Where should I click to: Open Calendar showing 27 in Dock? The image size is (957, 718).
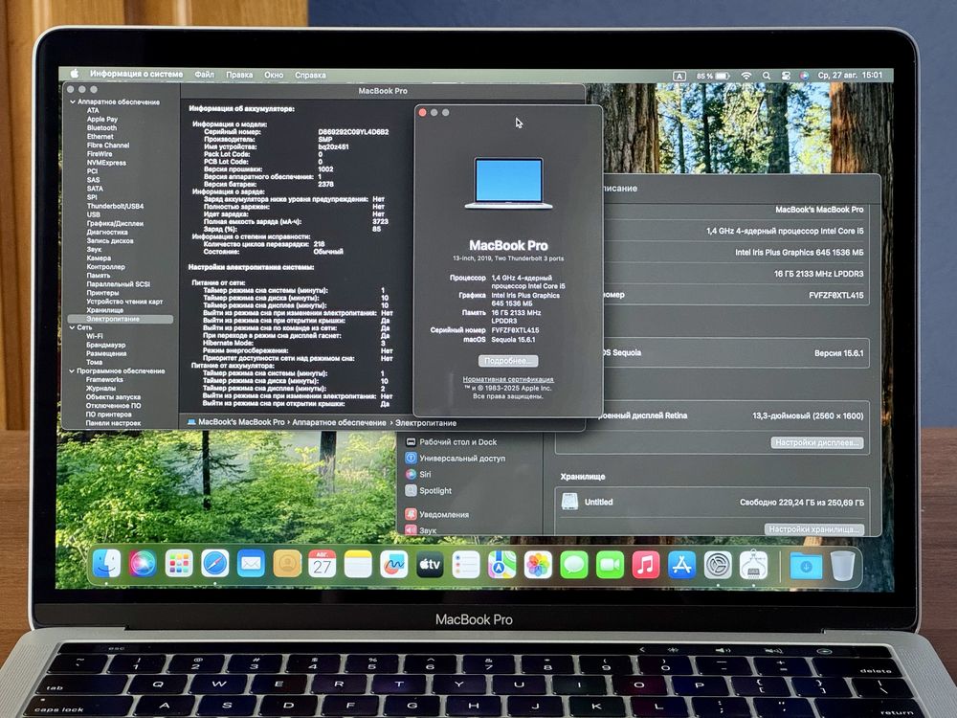point(323,564)
